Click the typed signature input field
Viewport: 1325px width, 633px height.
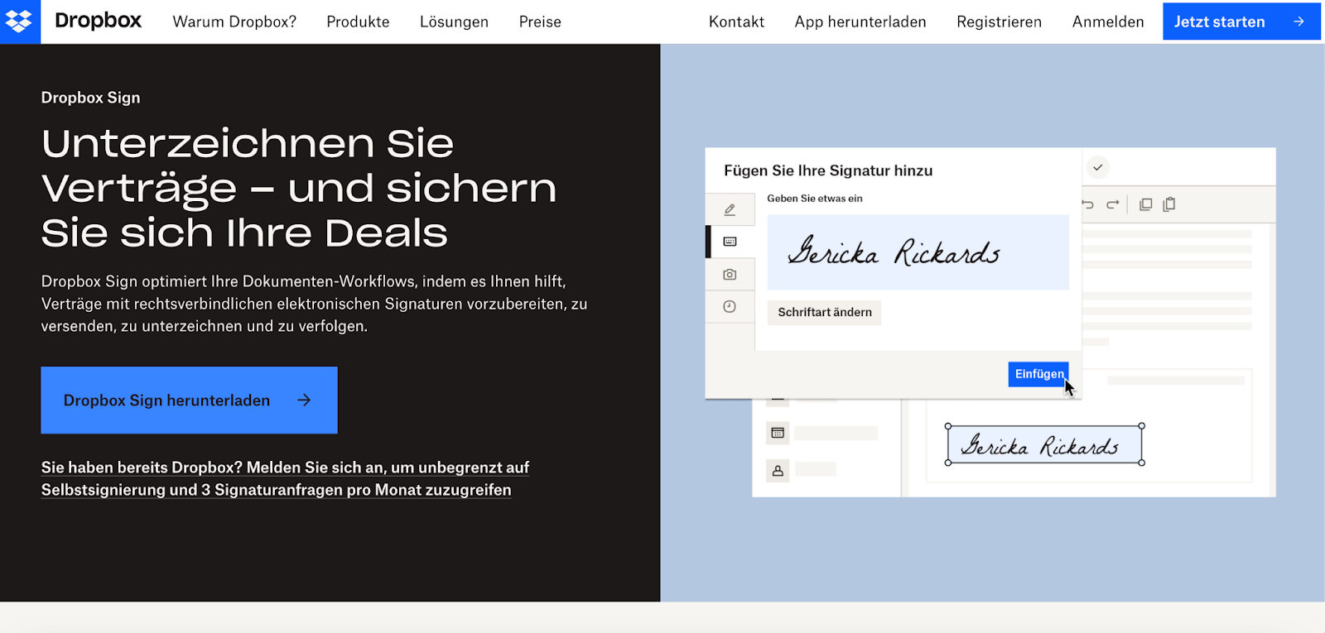tap(918, 252)
